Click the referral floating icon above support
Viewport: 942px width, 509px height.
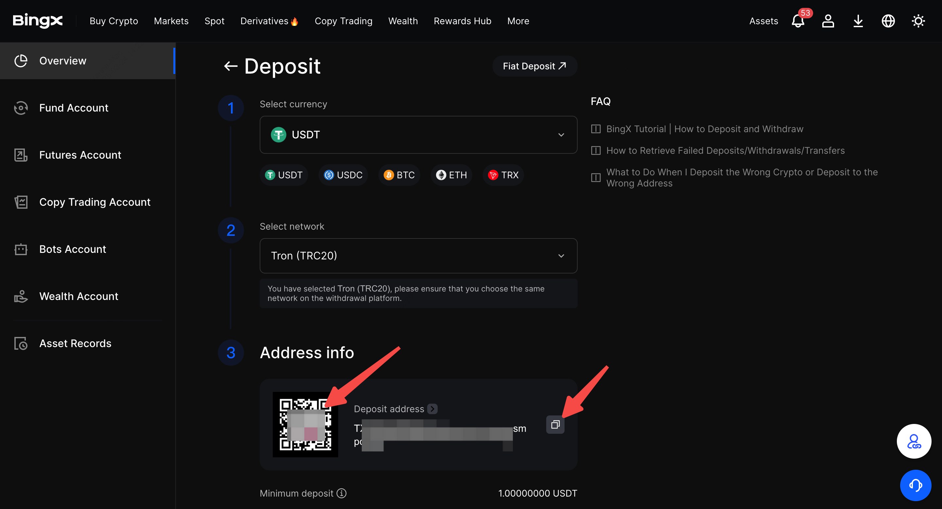click(914, 441)
